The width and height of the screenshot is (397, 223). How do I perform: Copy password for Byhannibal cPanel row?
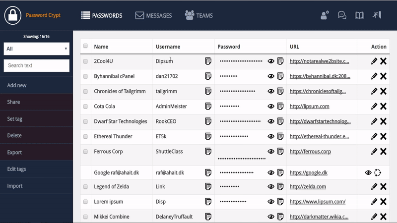coord(280,76)
